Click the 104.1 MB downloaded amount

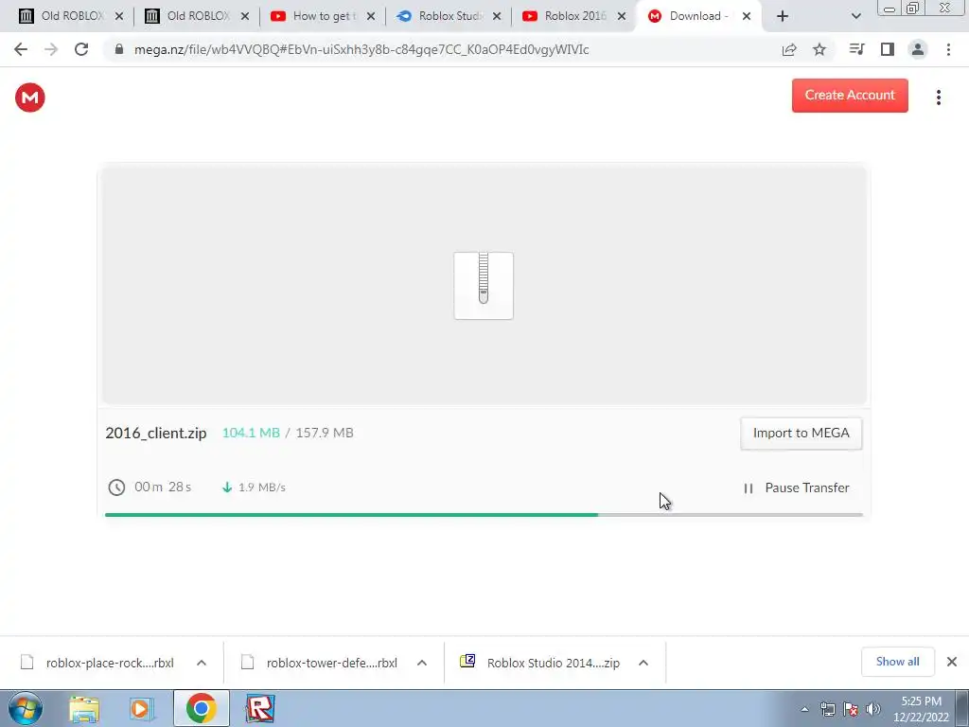point(251,433)
